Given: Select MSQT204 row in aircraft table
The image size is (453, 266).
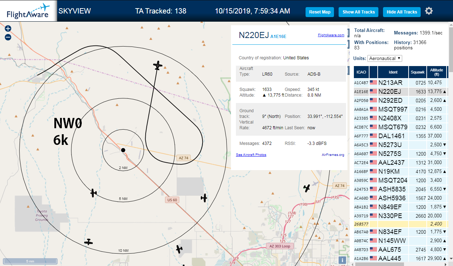Looking at the screenshot, I should click(400, 180).
